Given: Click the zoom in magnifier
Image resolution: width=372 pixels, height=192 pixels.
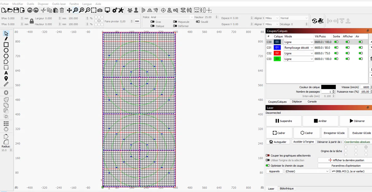Looking at the screenshot, I should point(81,10).
